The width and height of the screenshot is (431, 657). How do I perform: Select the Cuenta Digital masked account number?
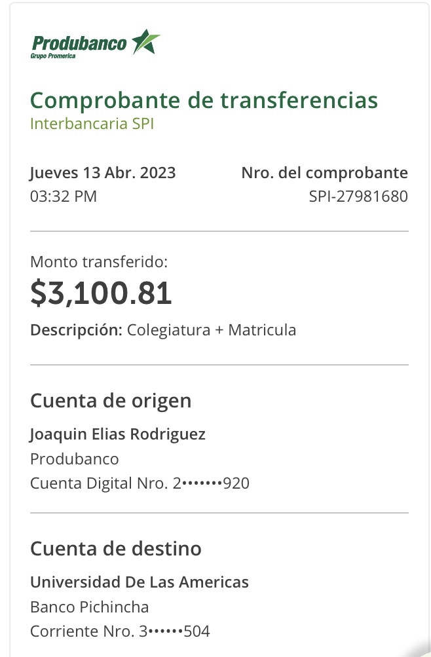click(140, 483)
